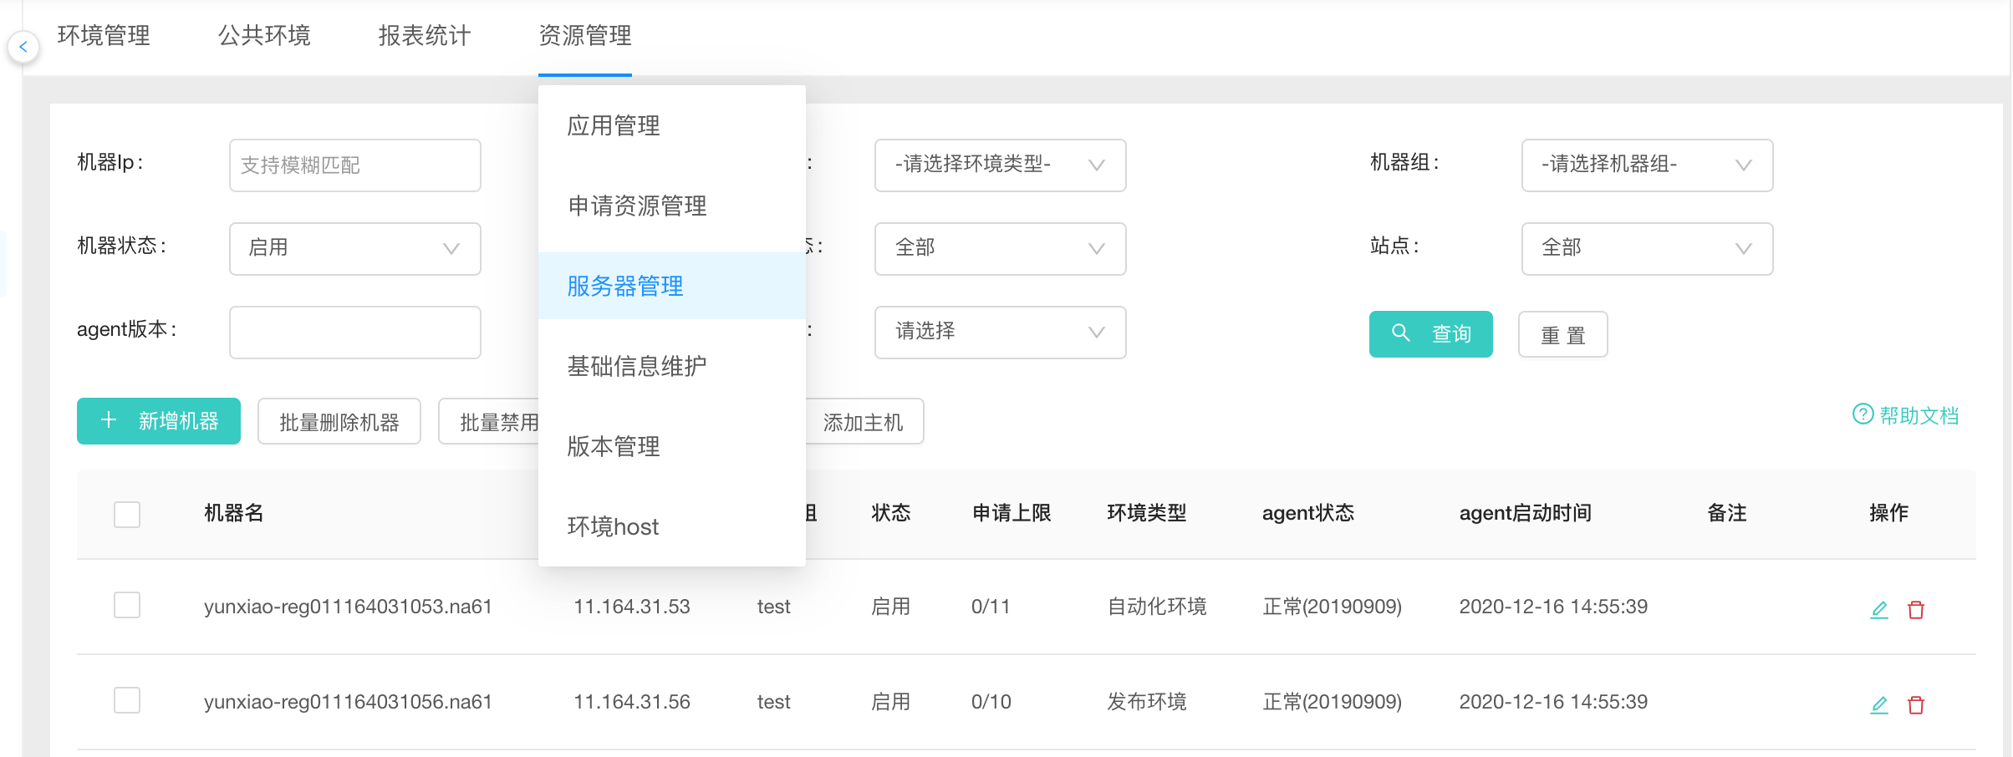Screen dimensions: 2013x757
Task: Click machine name yunxiao-reg011164031056.na61
Action: tap(348, 702)
